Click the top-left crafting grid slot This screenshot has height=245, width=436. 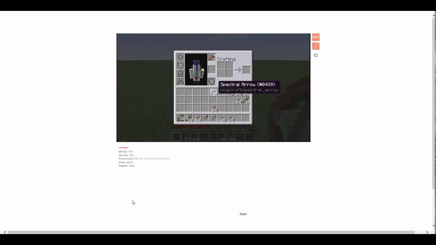point(221,66)
